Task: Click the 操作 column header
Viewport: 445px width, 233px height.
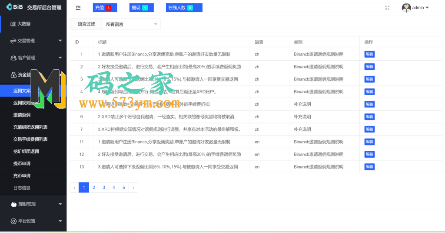Action: coord(369,42)
